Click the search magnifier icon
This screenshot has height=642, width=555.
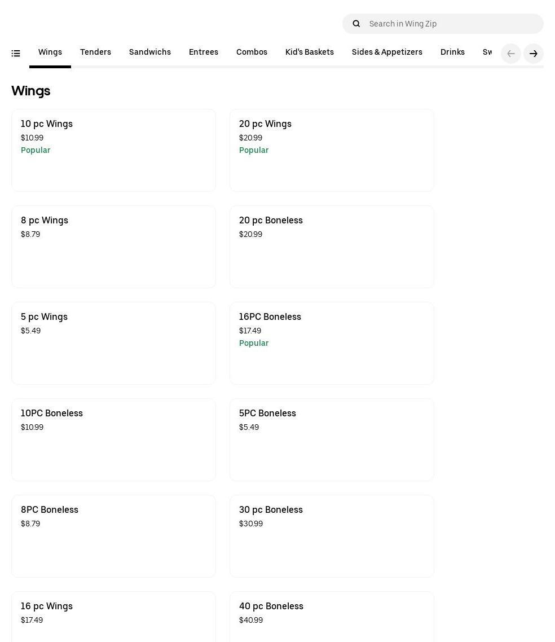[x=356, y=24]
